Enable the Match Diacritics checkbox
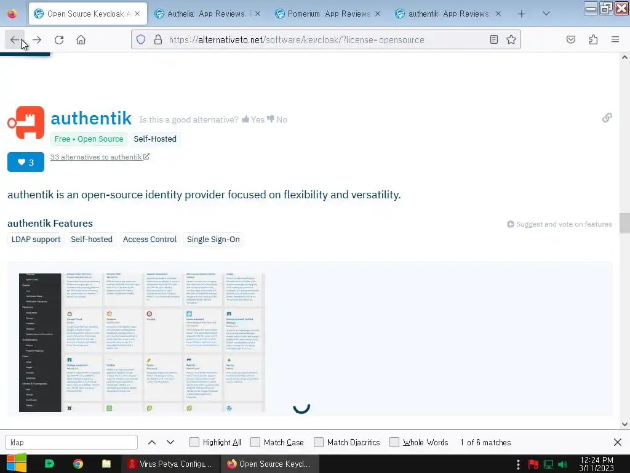This screenshot has height=473, width=630. click(319, 442)
